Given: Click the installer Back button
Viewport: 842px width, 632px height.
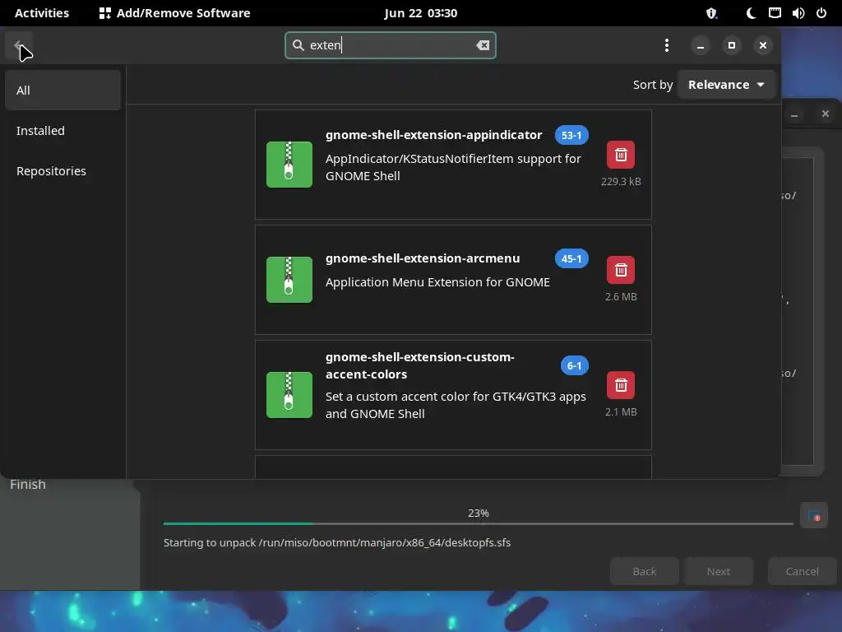Looking at the screenshot, I should click(x=645, y=571).
